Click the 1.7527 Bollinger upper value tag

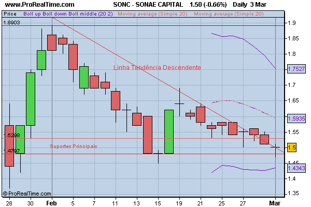tap(296, 69)
